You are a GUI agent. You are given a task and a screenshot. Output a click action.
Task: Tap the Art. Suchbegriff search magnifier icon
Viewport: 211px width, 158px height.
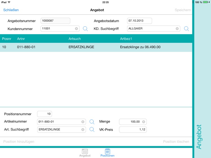click(x=92, y=130)
